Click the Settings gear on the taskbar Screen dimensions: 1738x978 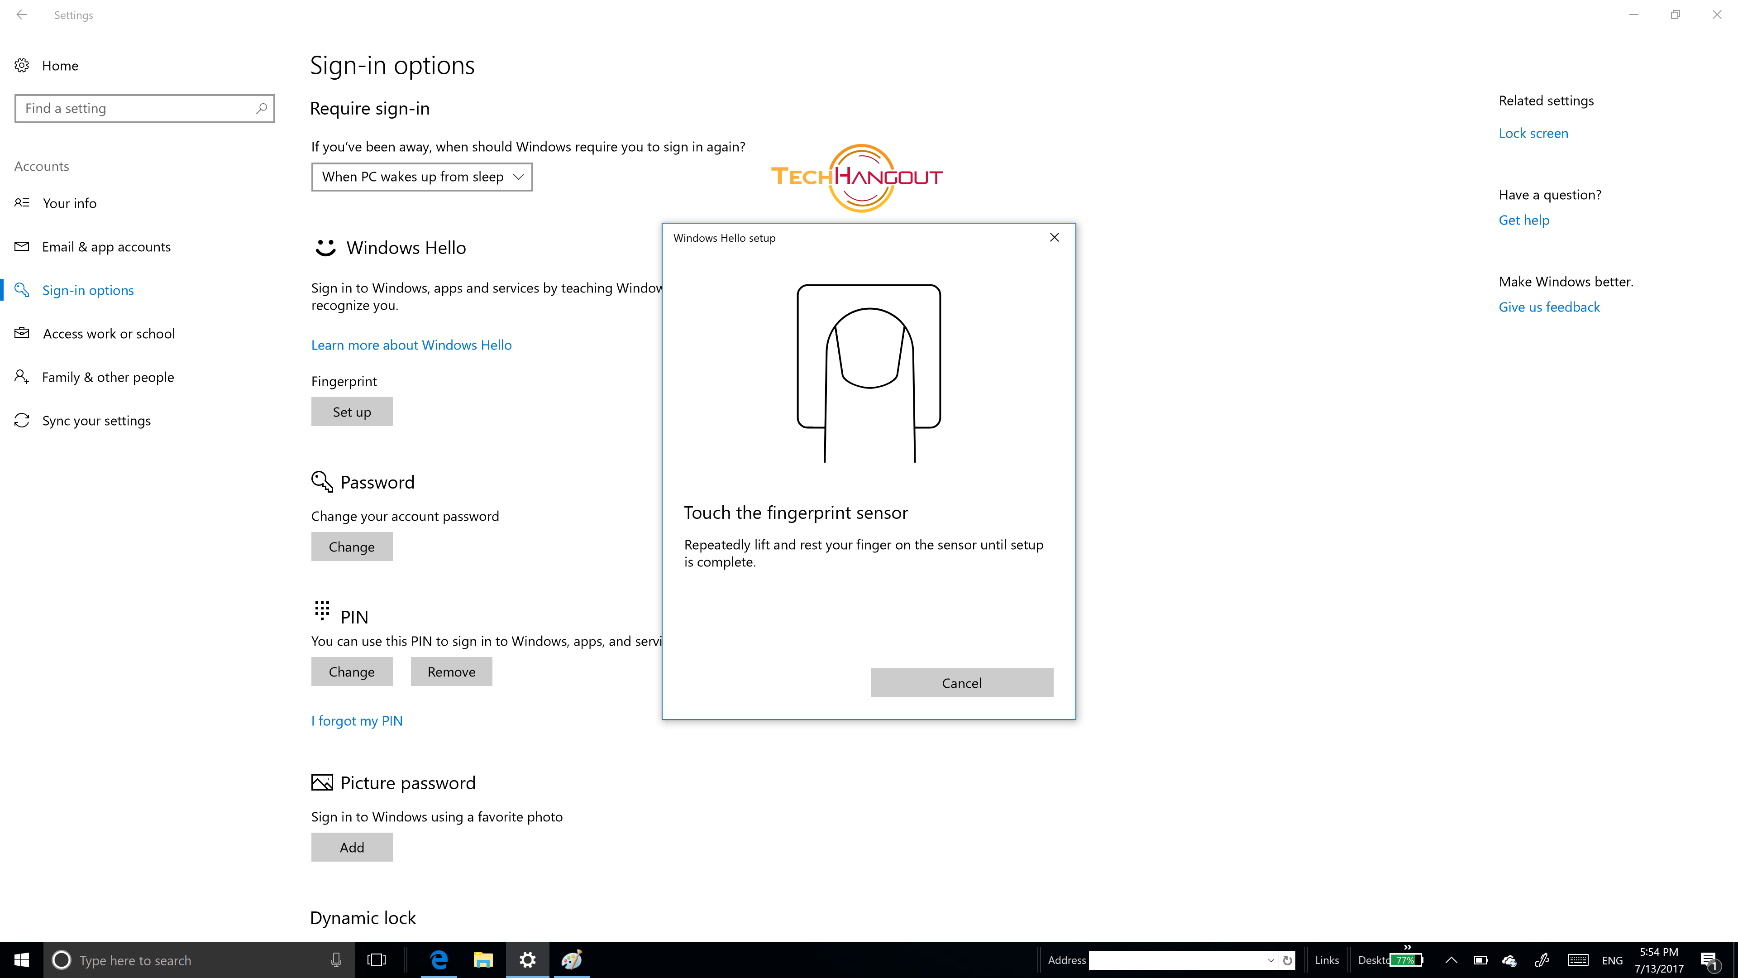coord(528,960)
